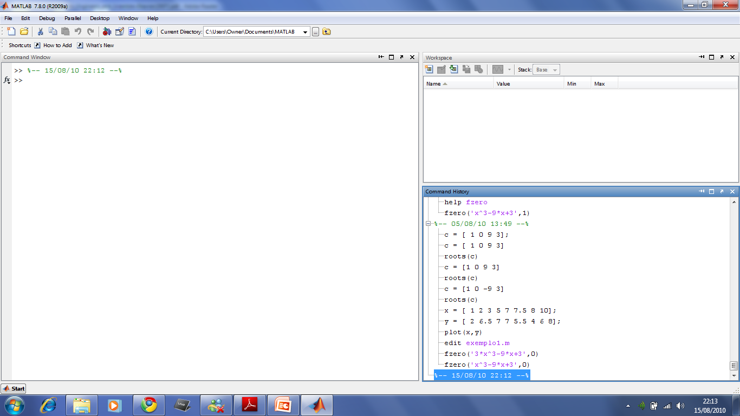The image size is (740, 416).
Task: Open the File menu
Action: click(8, 18)
